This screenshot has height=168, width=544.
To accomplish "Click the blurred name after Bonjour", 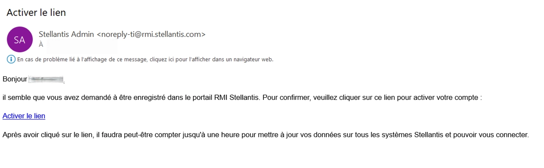I will [46, 80].
